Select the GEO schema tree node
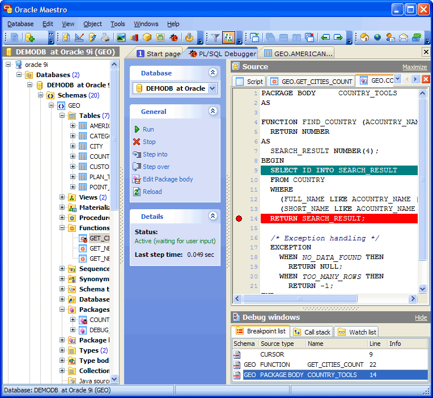Screen dimensions: 433x398 coord(74,105)
